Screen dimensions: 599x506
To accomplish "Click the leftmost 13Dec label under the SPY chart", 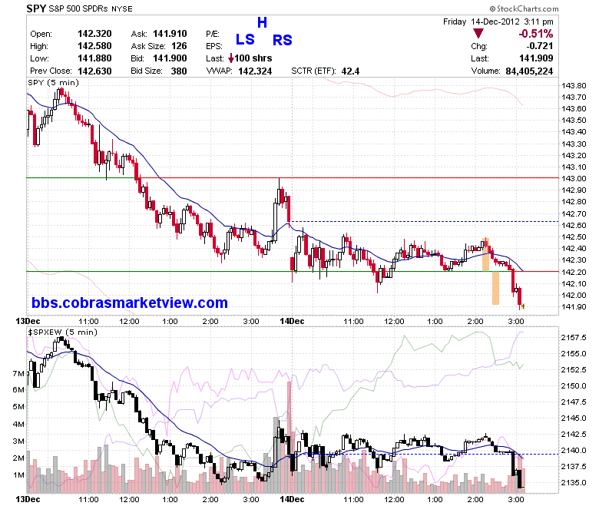I will pos(28,321).
